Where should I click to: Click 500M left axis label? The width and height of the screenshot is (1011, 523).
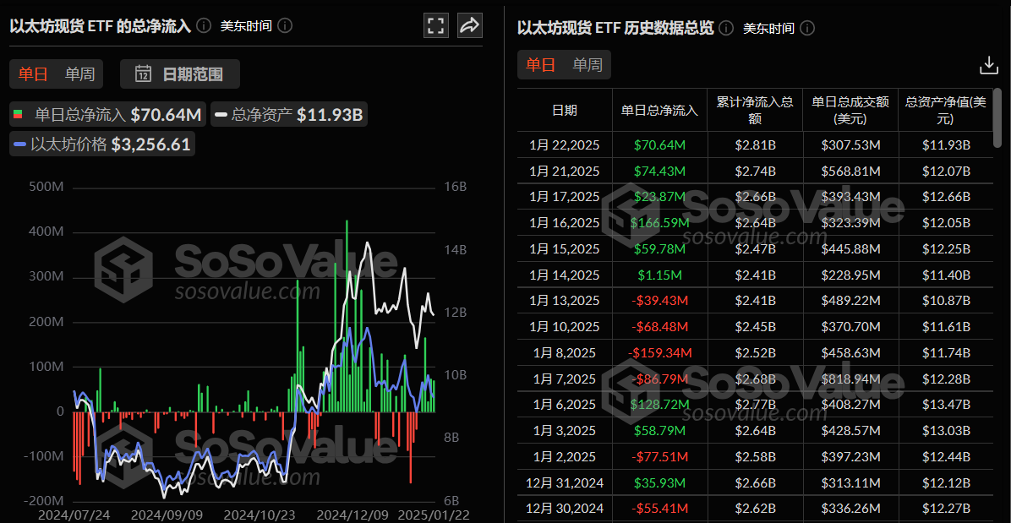click(47, 187)
